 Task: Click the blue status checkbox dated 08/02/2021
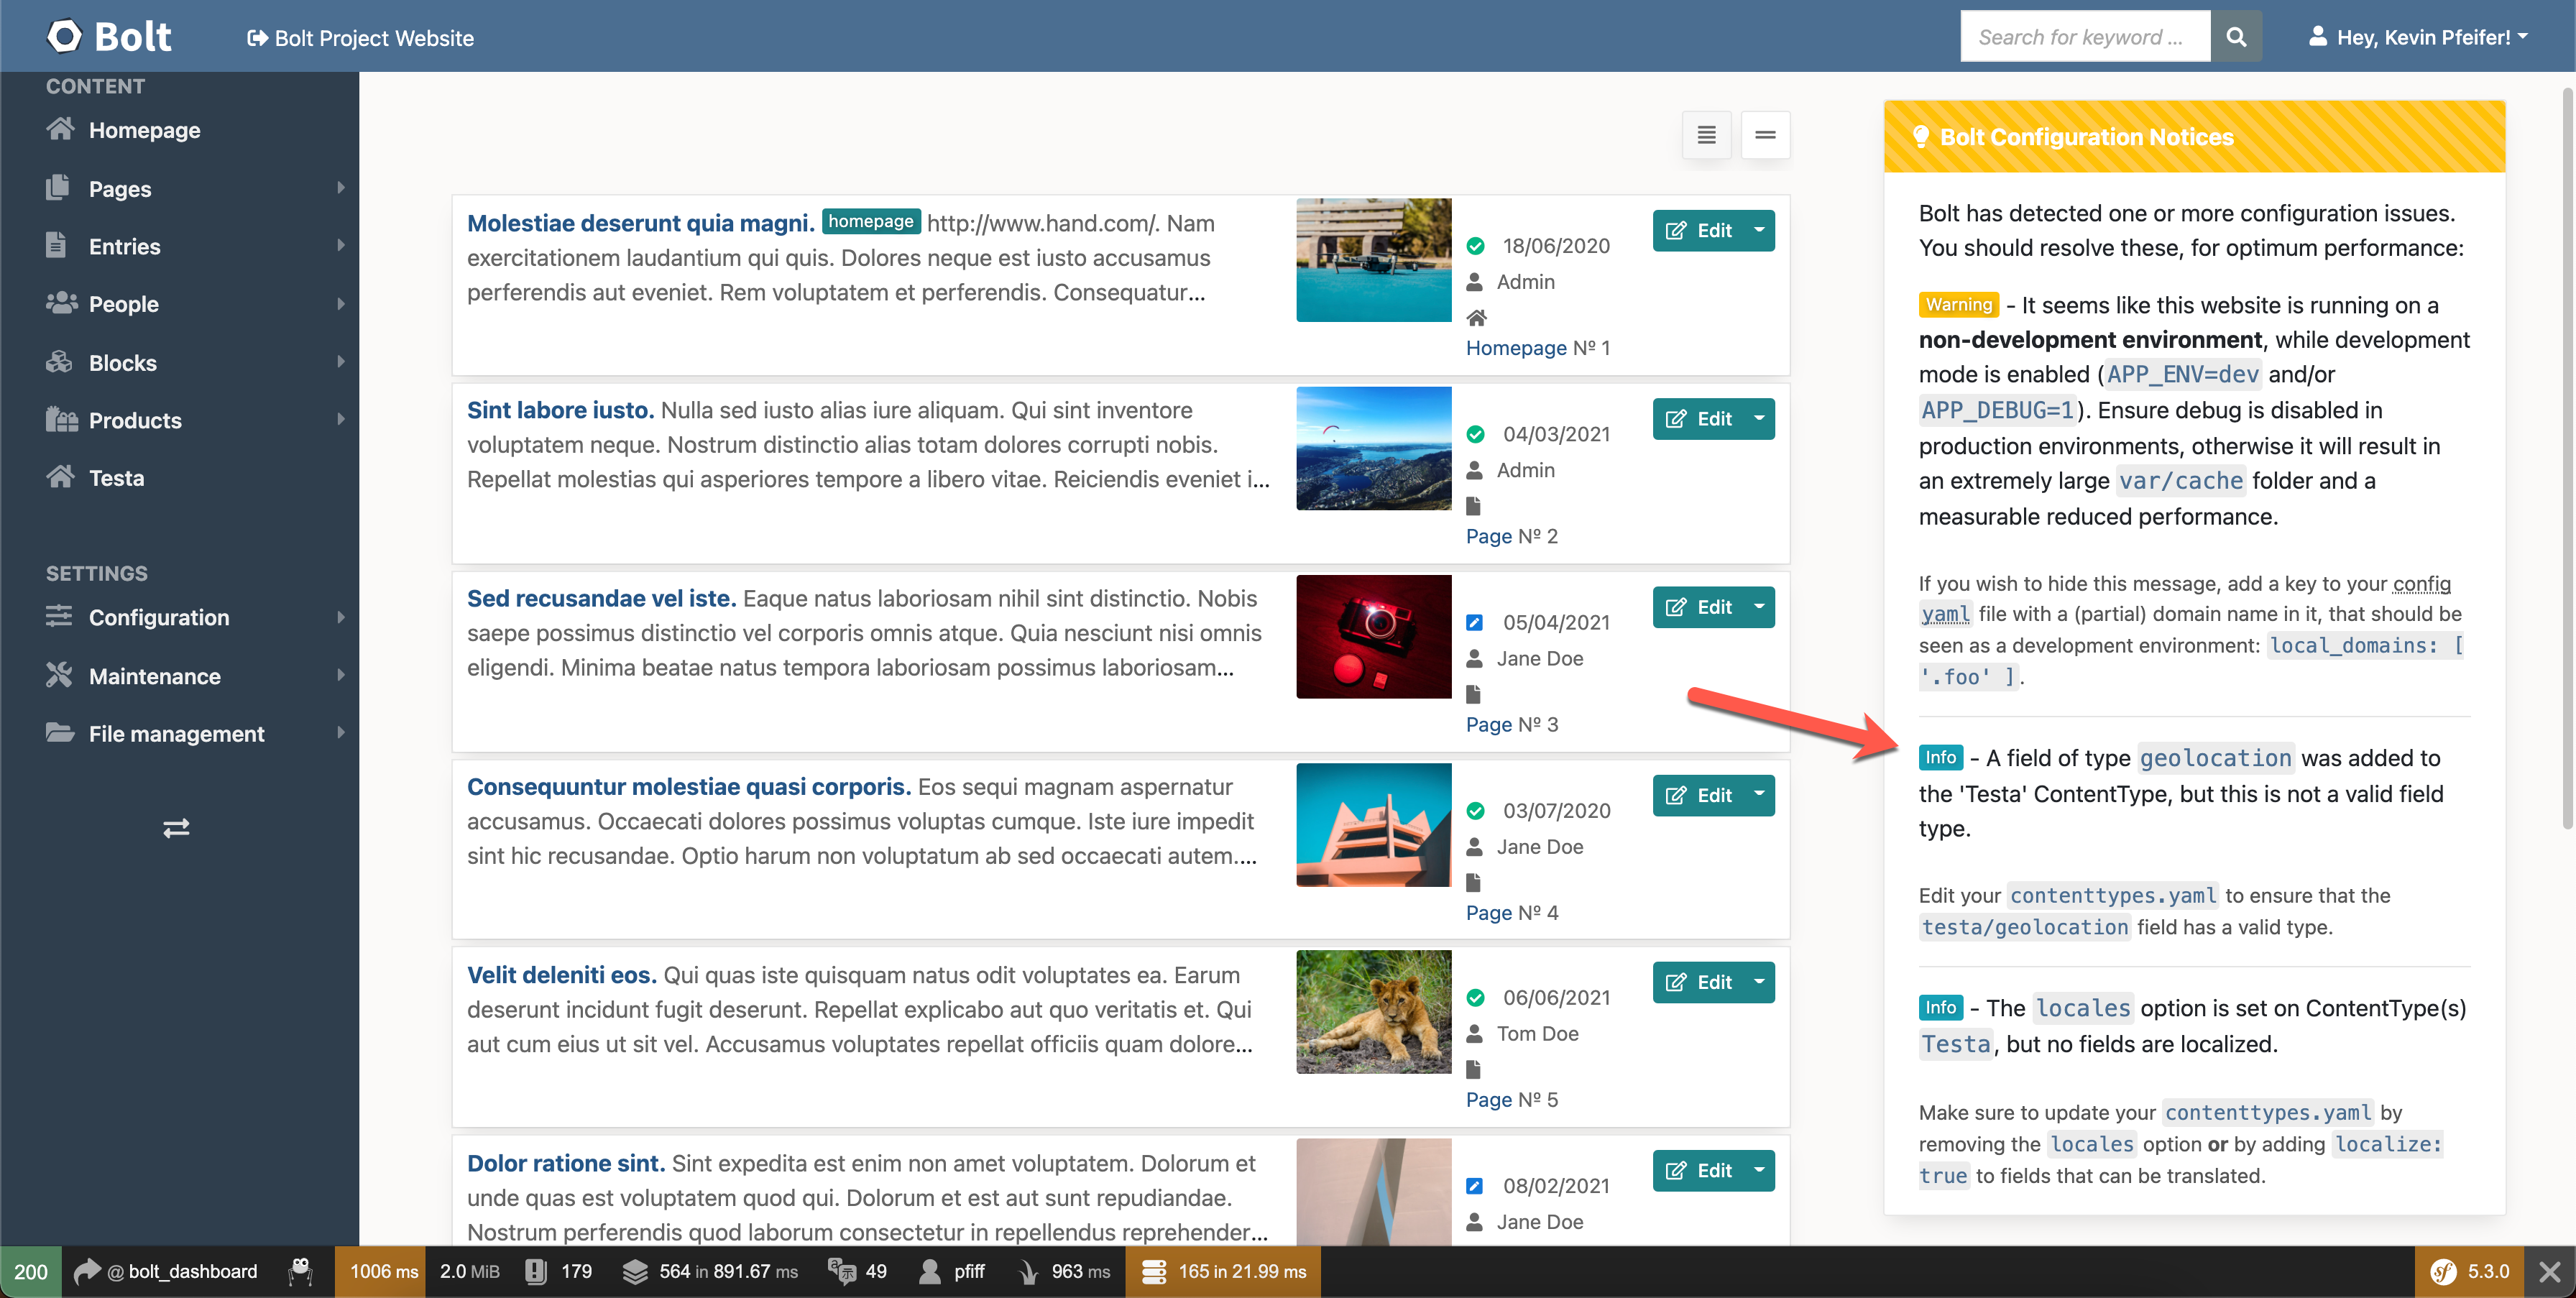[1475, 1186]
